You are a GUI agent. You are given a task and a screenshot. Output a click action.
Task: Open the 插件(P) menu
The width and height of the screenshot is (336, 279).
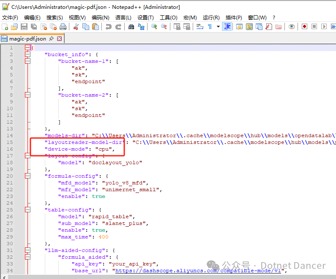(x=234, y=17)
